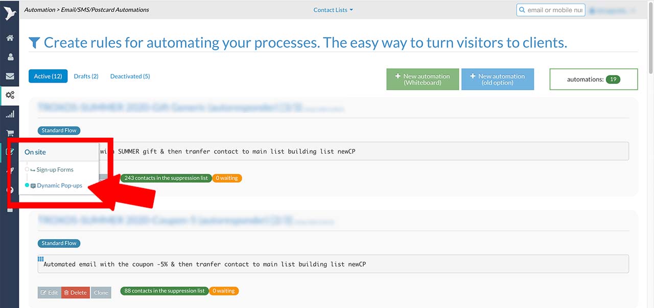654x308 pixels.
Task: Click the page vertical scrollbar
Action: pos(650,38)
